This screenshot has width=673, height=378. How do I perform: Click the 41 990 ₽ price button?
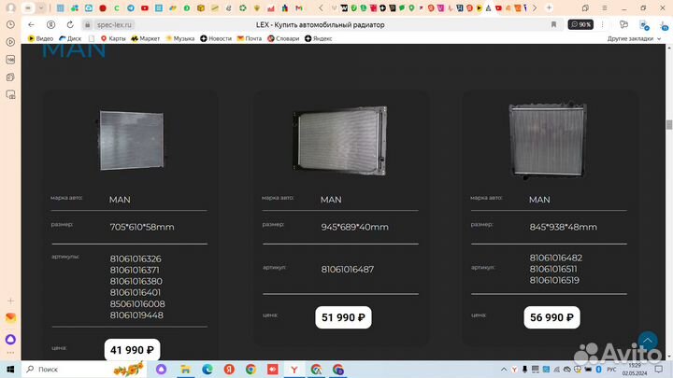tap(132, 350)
